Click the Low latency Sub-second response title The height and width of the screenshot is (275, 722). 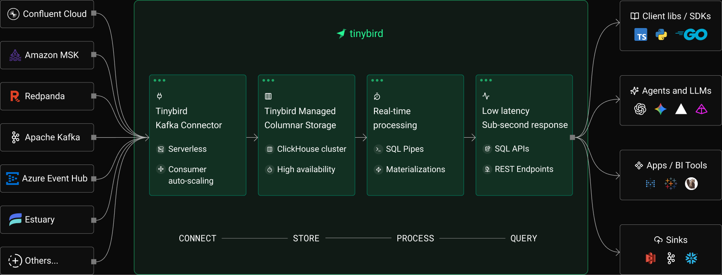(x=525, y=118)
